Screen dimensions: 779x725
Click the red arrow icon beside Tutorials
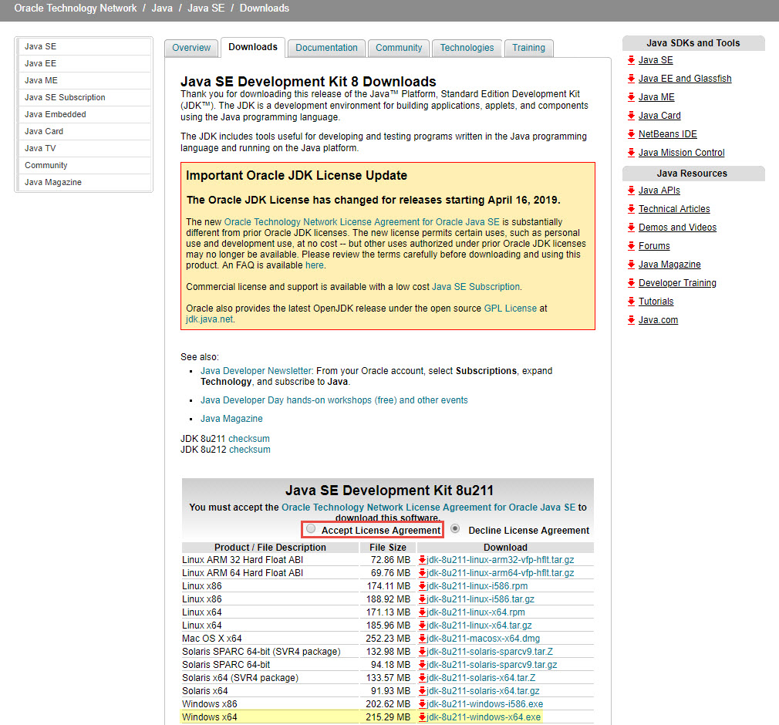[632, 302]
